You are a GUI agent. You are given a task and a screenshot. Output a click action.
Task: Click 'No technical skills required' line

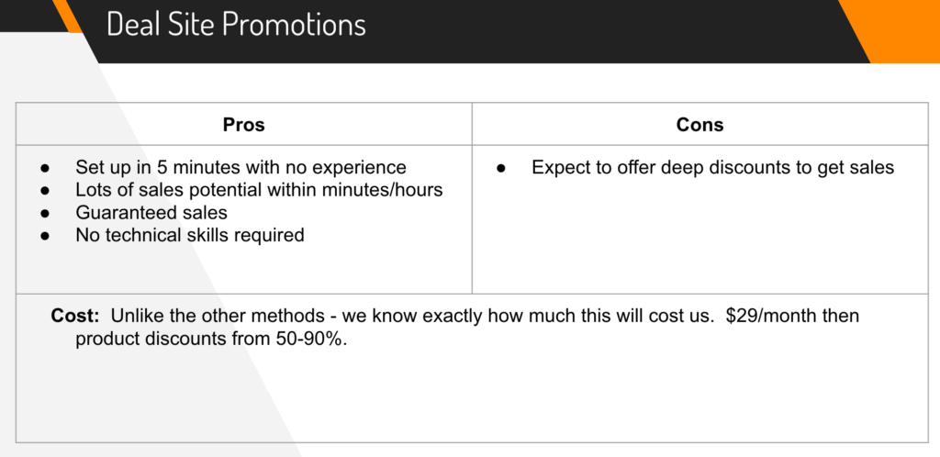(x=189, y=235)
